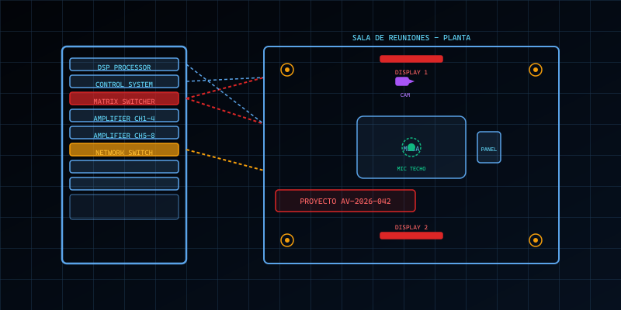Select the camera icon below Display 1
This screenshot has height=310, width=621.
point(403,81)
